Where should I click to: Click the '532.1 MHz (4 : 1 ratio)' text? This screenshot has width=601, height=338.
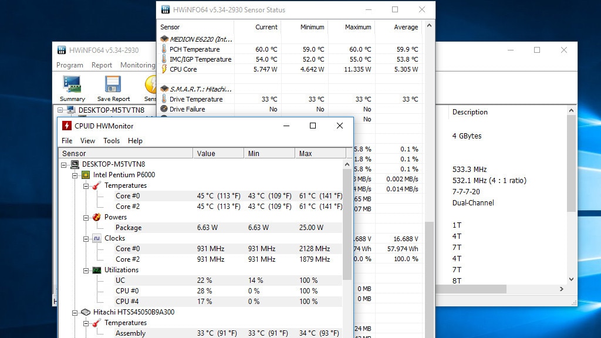pyautogui.click(x=489, y=181)
